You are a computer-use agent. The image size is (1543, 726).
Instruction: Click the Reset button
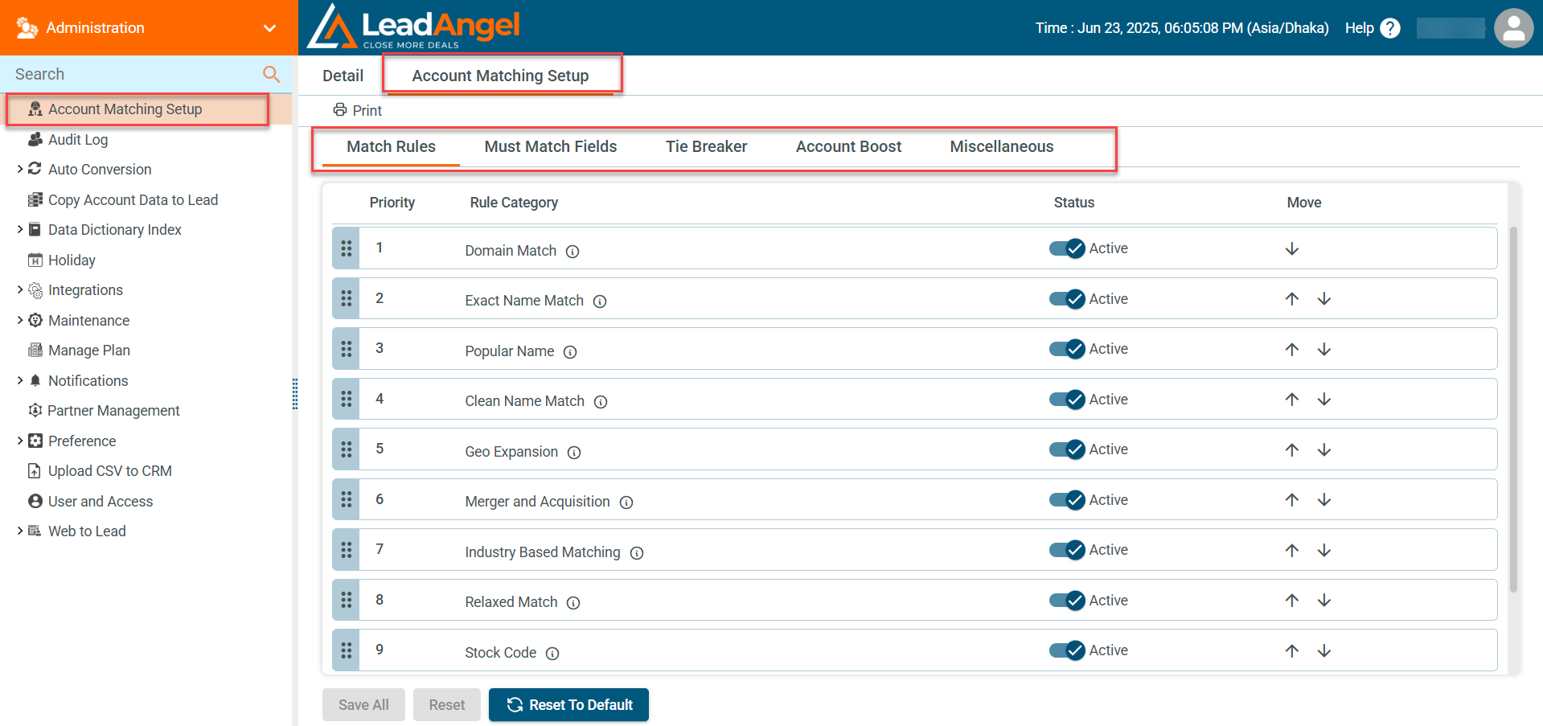tap(447, 705)
